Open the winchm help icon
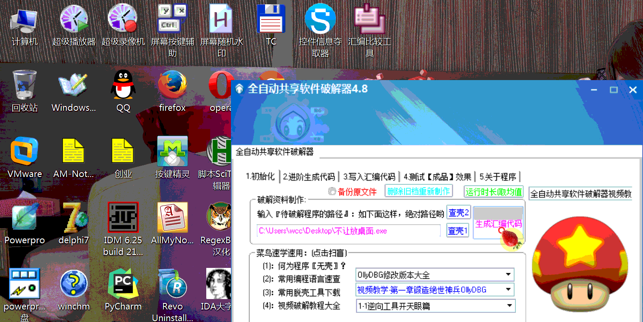Image resolution: width=643 pixels, height=322 pixels. coord(74,290)
